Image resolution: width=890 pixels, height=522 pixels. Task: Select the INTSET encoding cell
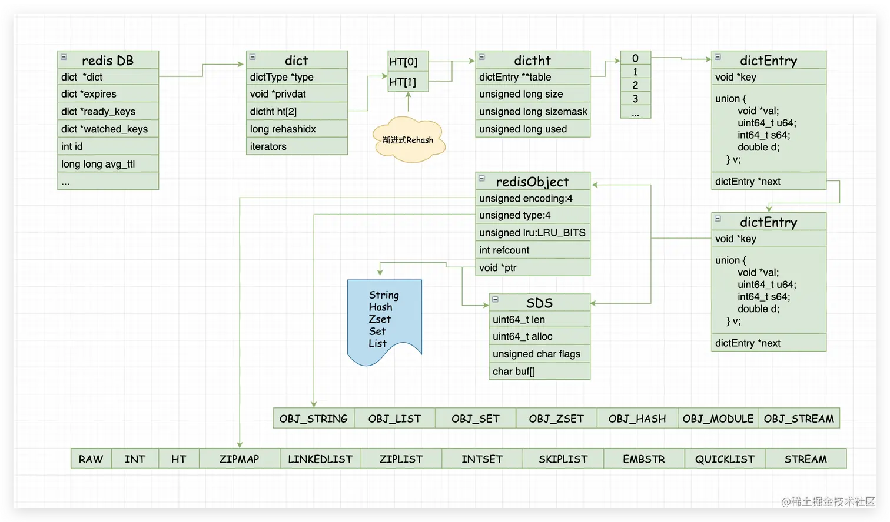click(x=482, y=459)
